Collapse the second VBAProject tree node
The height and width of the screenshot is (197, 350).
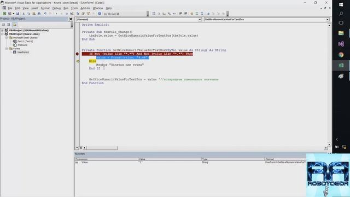coord(2,34)
